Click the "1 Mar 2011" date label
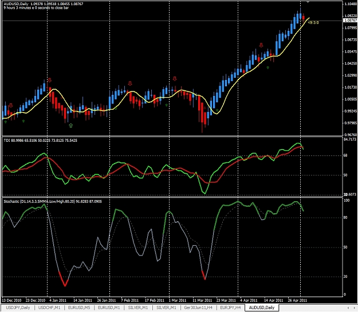This screenshot has height=312, width=358. pyautogui.click(x=178, y=301)
